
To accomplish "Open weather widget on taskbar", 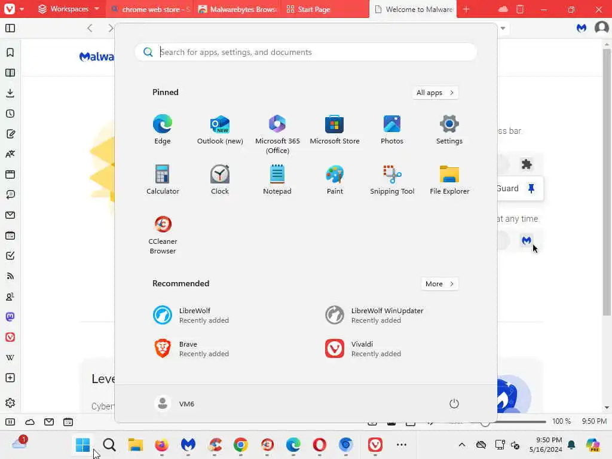I will 19,443.
